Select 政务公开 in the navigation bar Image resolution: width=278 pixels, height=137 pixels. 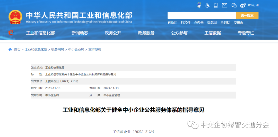tap(113, 33)
